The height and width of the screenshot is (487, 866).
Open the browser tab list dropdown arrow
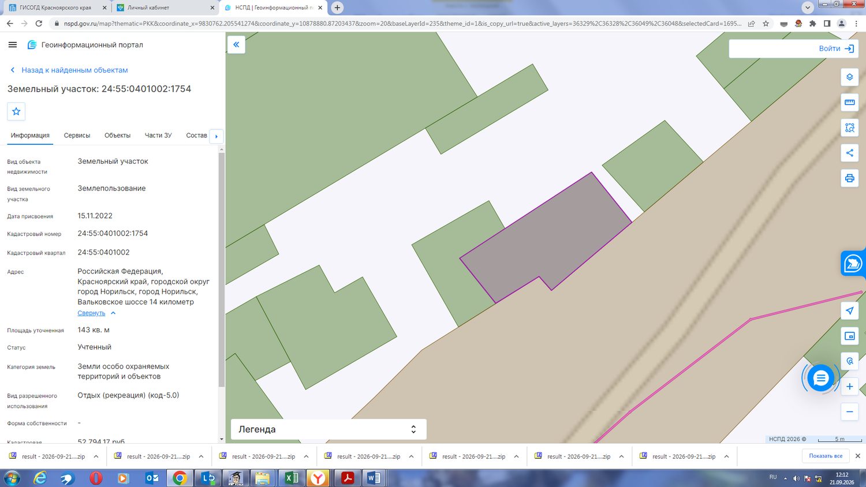tap(808, 8)
